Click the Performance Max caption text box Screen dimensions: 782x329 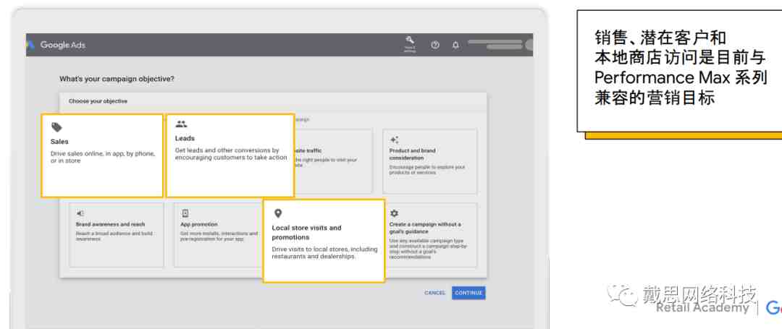point(679,71)
